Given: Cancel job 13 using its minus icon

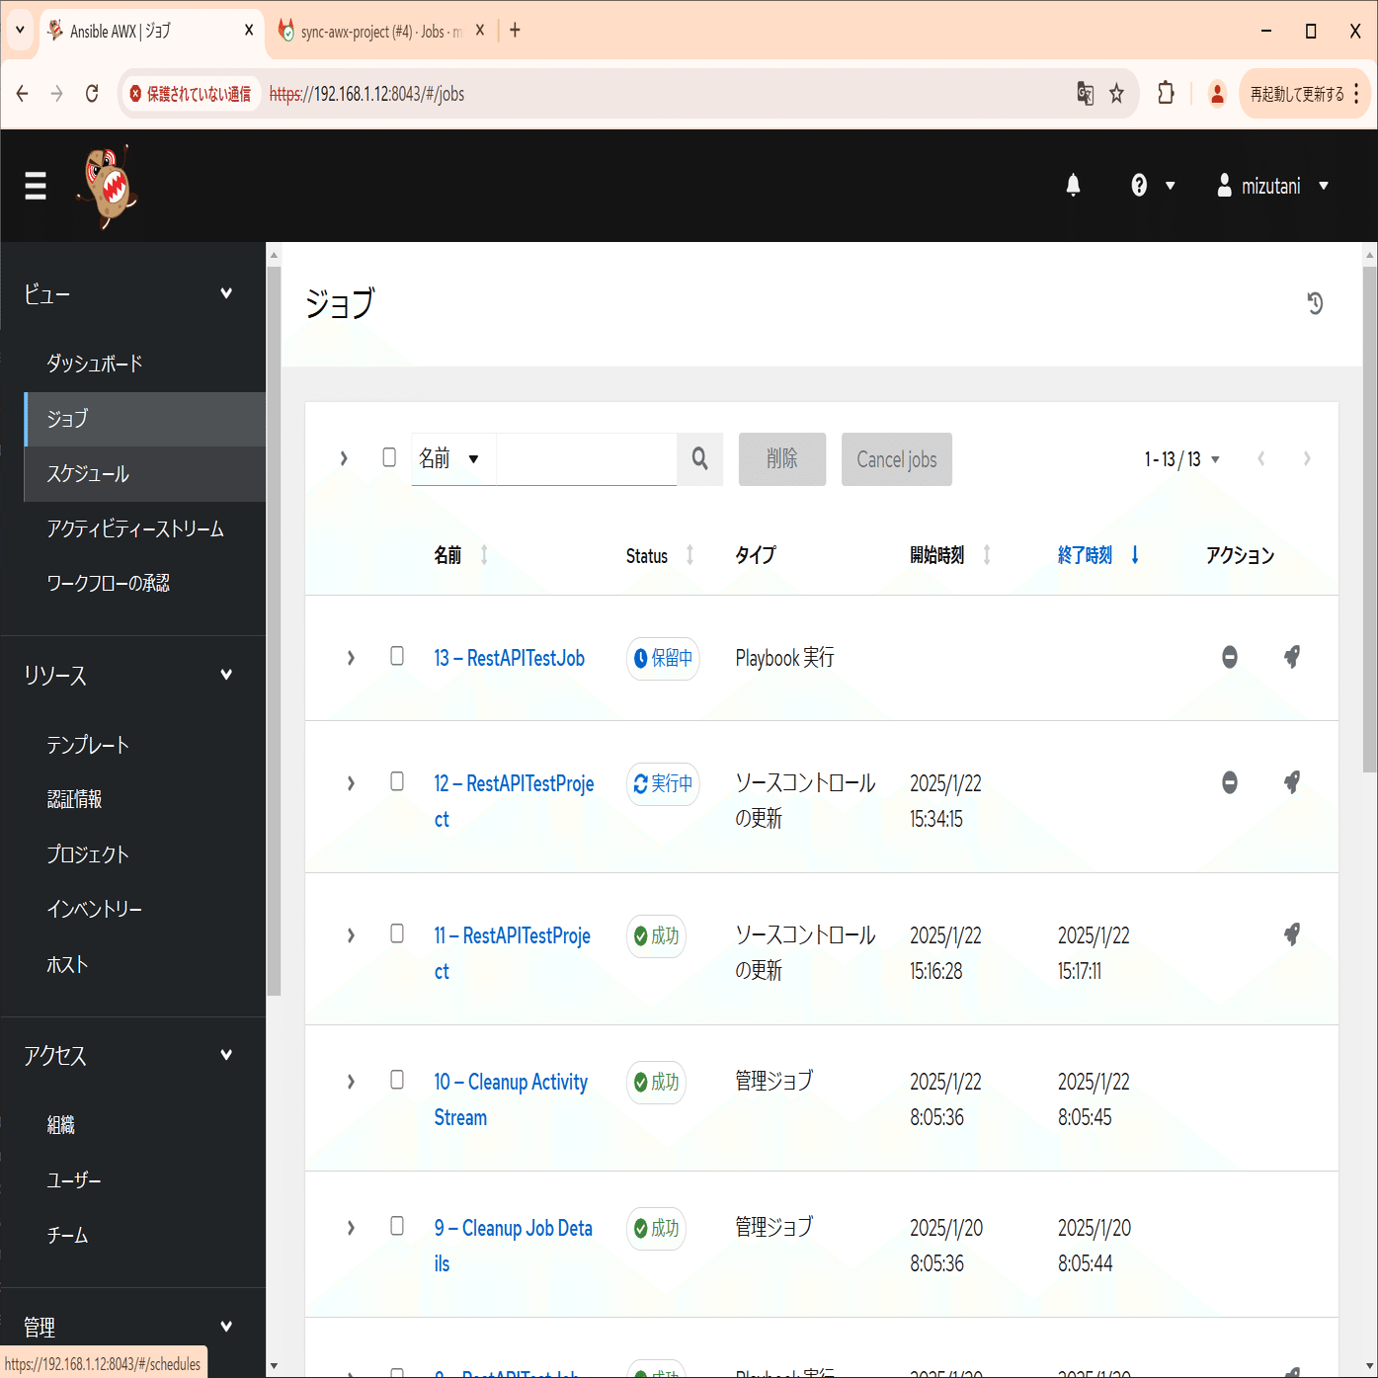Looking at the screenshot, I should (1229, 657).
